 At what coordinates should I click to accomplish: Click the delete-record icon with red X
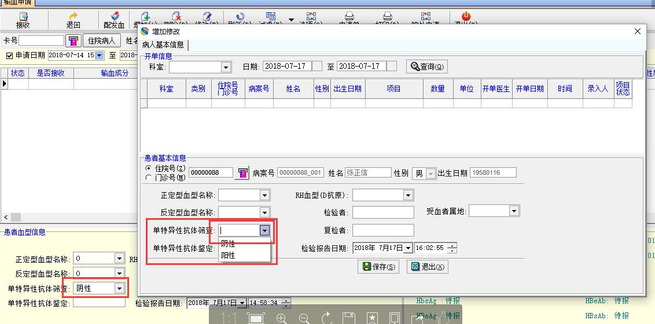pyautogui.click(x=176, y=17)
